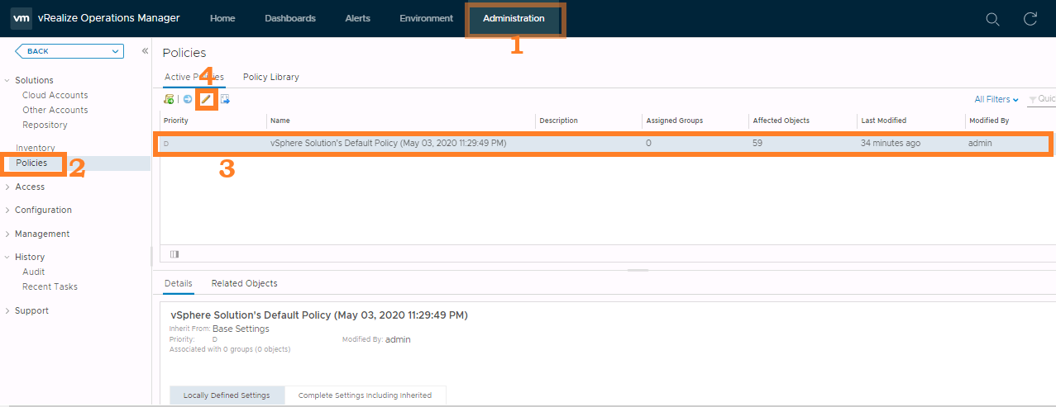
Task: Open the Environment menu
Action: (x=426, y=18)
